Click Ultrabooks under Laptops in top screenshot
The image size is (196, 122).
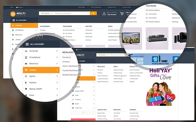coord(89,30)
